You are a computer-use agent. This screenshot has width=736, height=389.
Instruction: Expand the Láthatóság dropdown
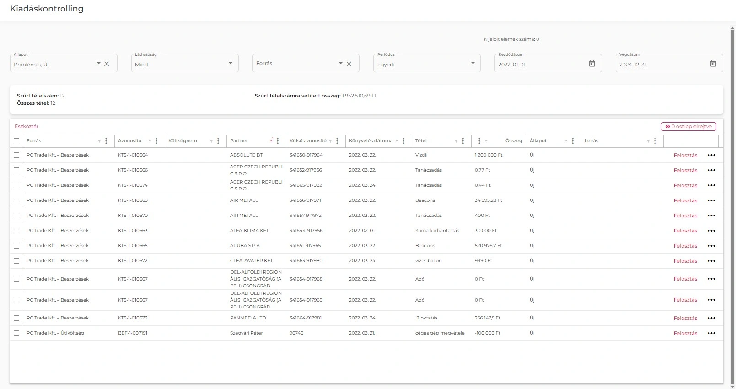click(x=231, y=63)
